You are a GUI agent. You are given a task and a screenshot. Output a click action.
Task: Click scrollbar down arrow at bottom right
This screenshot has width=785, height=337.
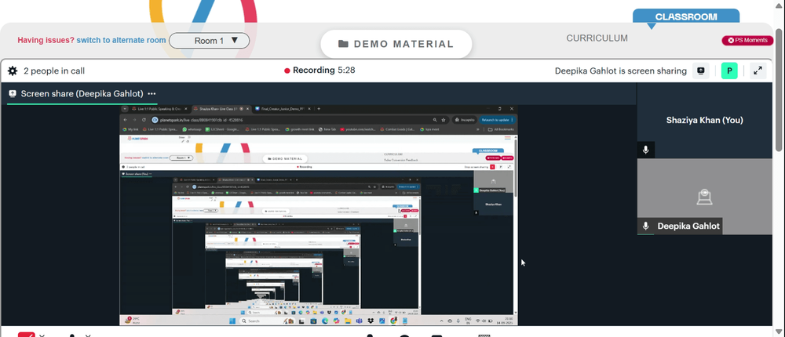(780, 332)
